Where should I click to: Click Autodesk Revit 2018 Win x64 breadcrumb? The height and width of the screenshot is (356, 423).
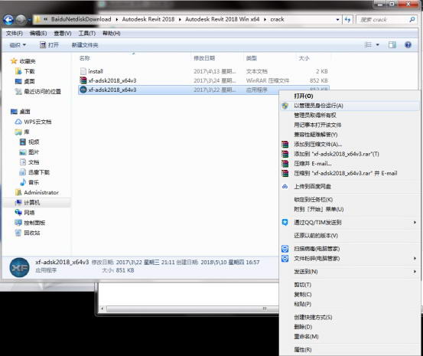(x=222, y=19)
